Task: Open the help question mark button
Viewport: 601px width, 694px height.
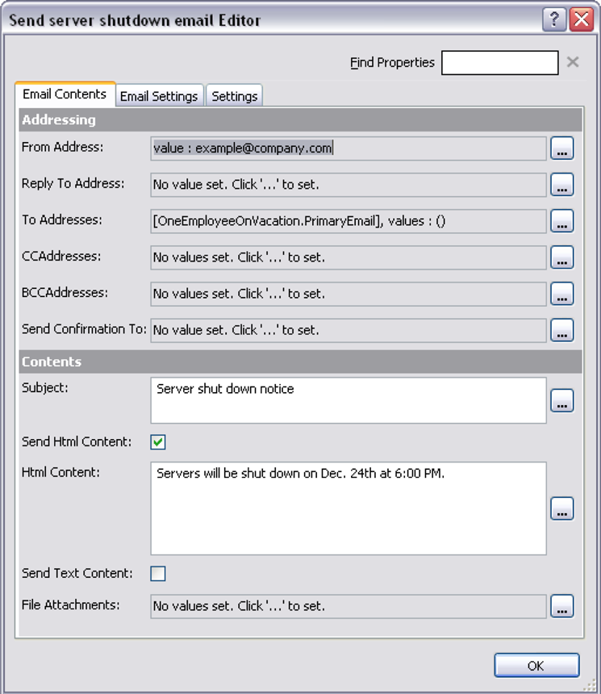Action: (553, 20)
